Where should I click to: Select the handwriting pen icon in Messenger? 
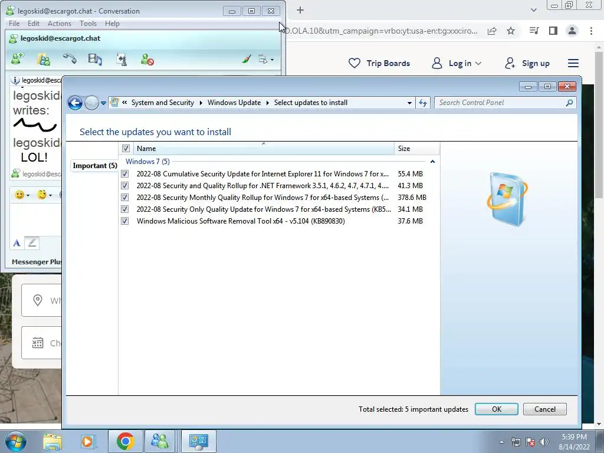pos(32,243)
